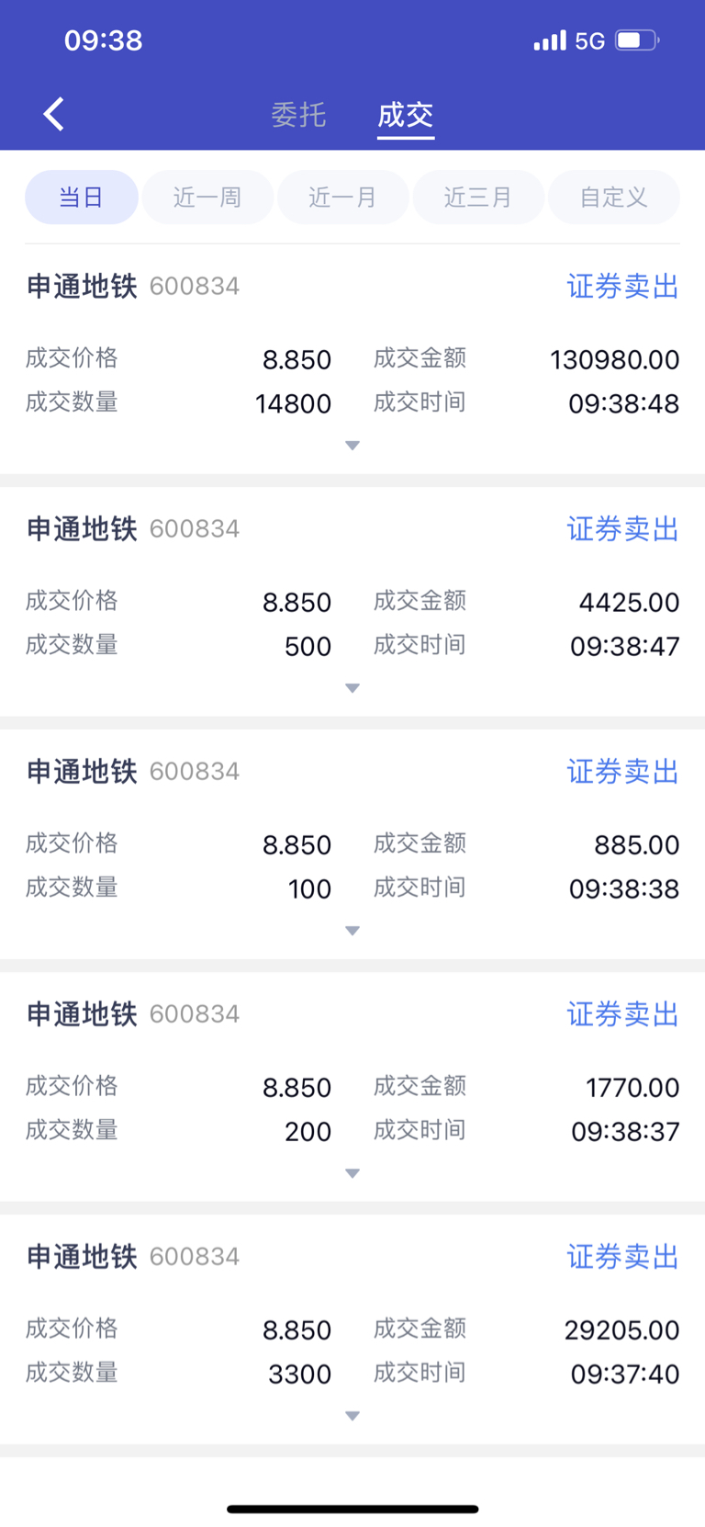Tap the back arrow icon

pos(54,115)
